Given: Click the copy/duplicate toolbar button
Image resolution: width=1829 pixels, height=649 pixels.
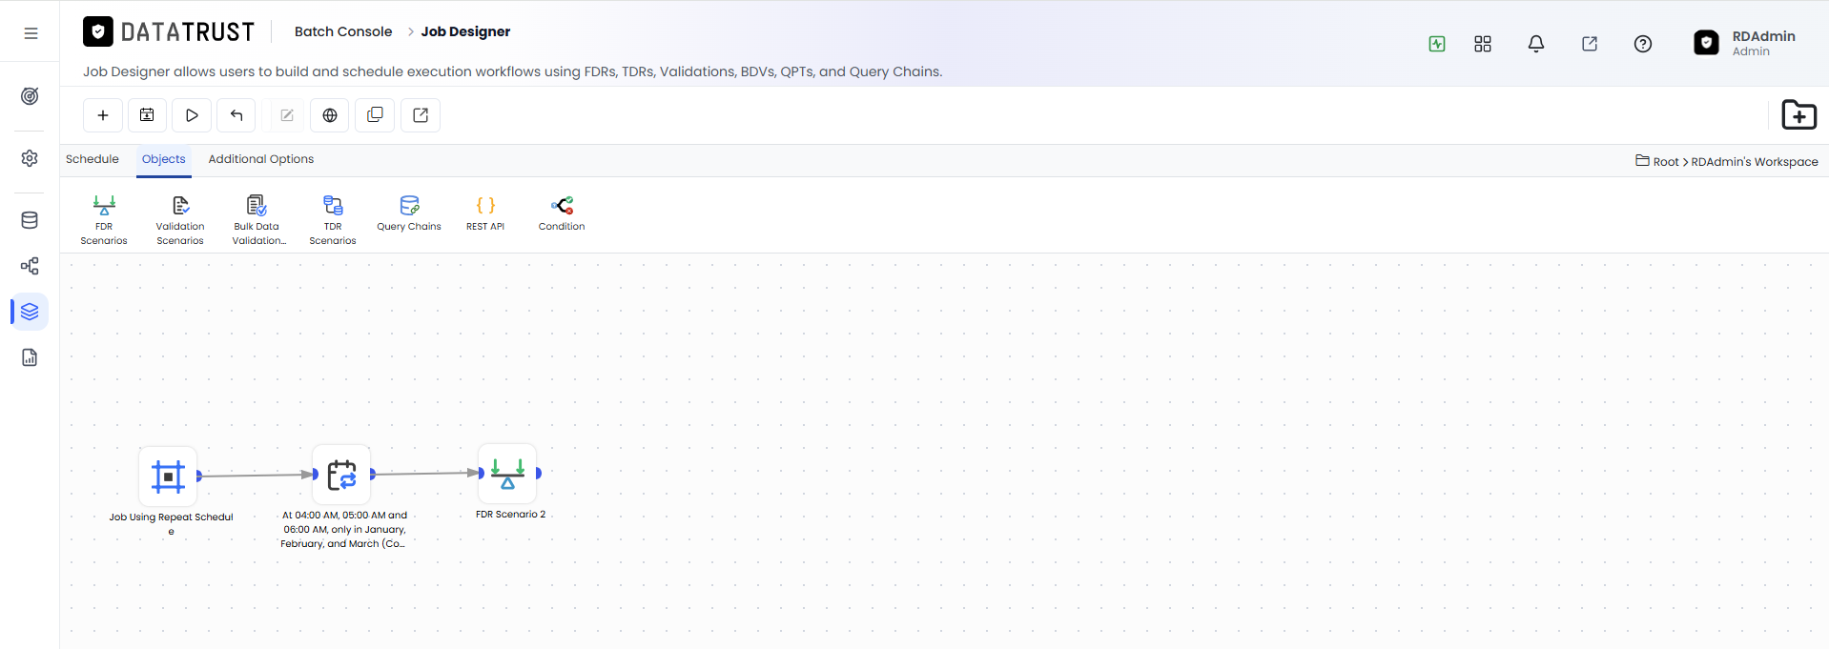Looking at the screenshot, I should click(375, 115).
